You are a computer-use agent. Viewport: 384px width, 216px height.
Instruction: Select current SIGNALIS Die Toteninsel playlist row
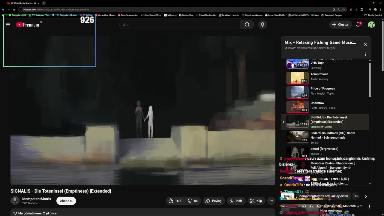pos(325,122)
